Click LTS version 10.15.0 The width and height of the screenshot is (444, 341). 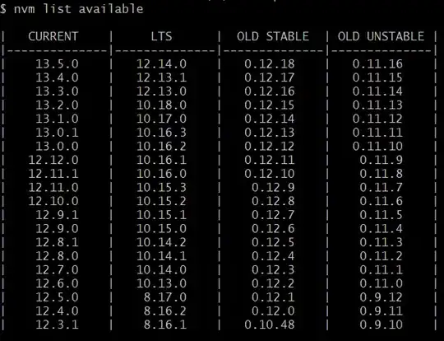pos(161,229)
